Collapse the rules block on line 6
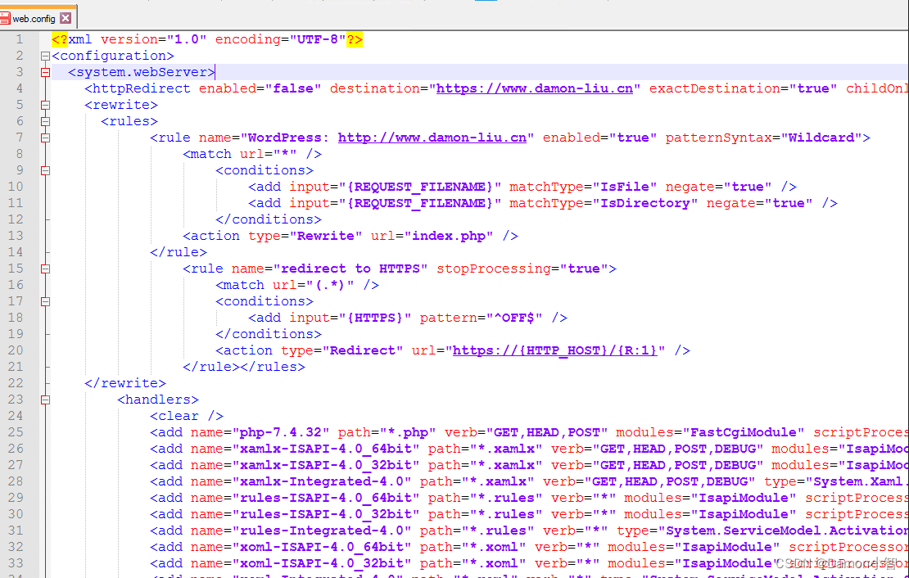The width and height of the screenshot is (909, 578). click(45, 122)
